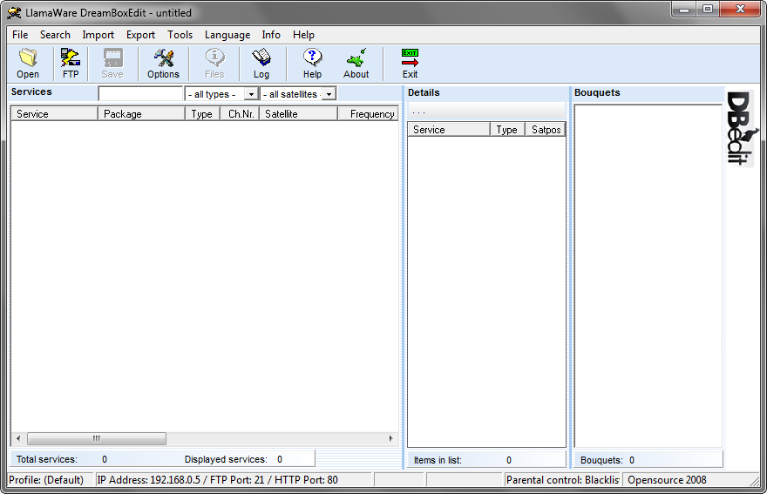Click the Files toolbar icon
767x494 pixels.
click(x=214, y=64)
